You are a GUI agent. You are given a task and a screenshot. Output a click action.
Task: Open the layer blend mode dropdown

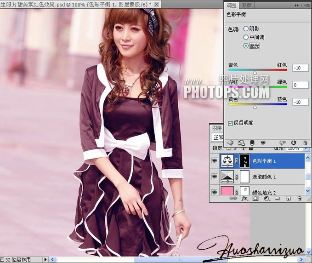217,137
